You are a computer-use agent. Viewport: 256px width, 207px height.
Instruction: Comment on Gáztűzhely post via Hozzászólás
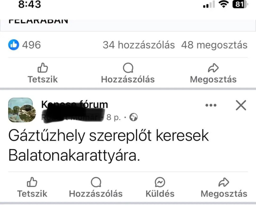click(x=96, y=187)
